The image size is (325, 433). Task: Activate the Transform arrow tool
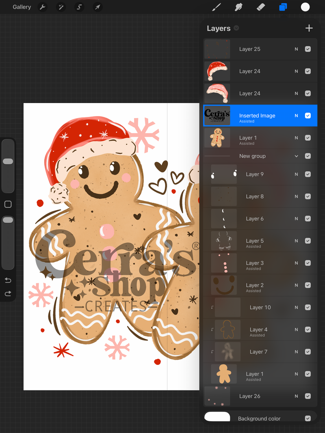[98, 7]
